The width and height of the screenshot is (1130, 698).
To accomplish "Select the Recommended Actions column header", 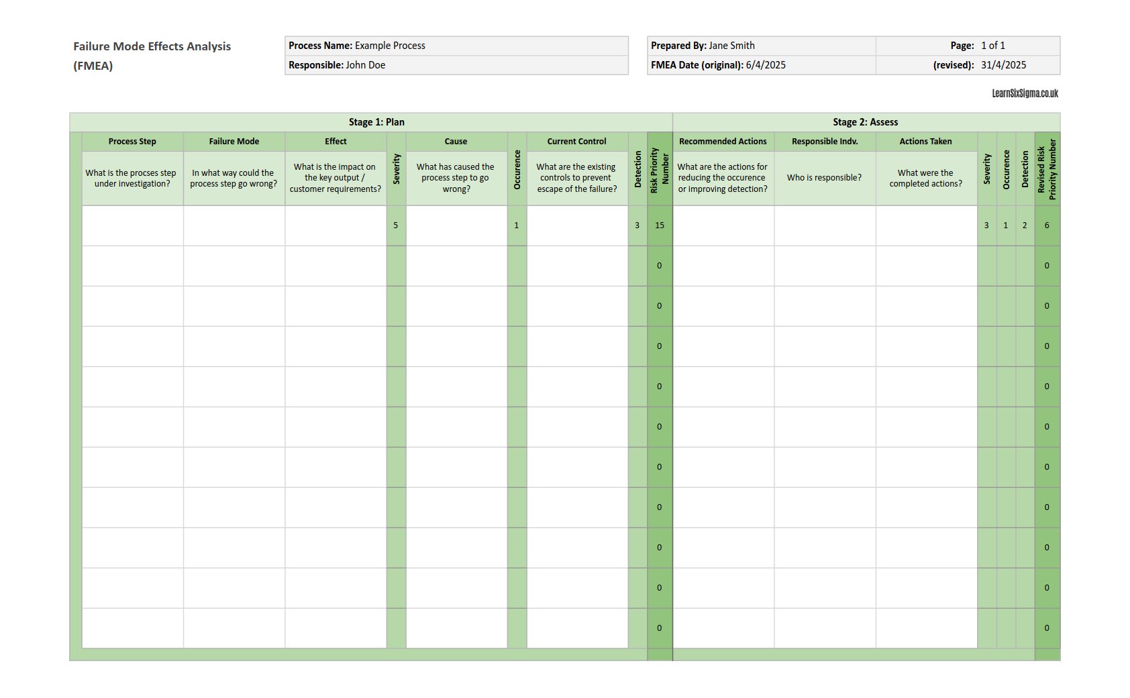I will [x=722, y=142].
